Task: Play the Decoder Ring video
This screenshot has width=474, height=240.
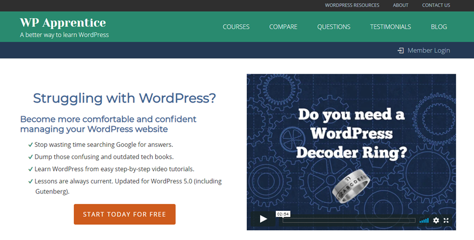Action: click(263, 219)
